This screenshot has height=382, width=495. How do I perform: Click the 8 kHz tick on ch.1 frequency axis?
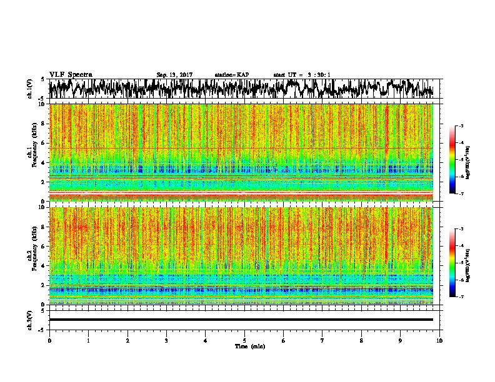point(43,124)
